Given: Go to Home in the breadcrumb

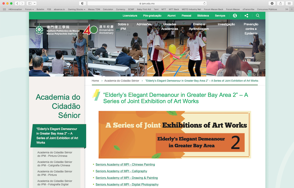Looking at the screenshot, I should tap(95, 81).
